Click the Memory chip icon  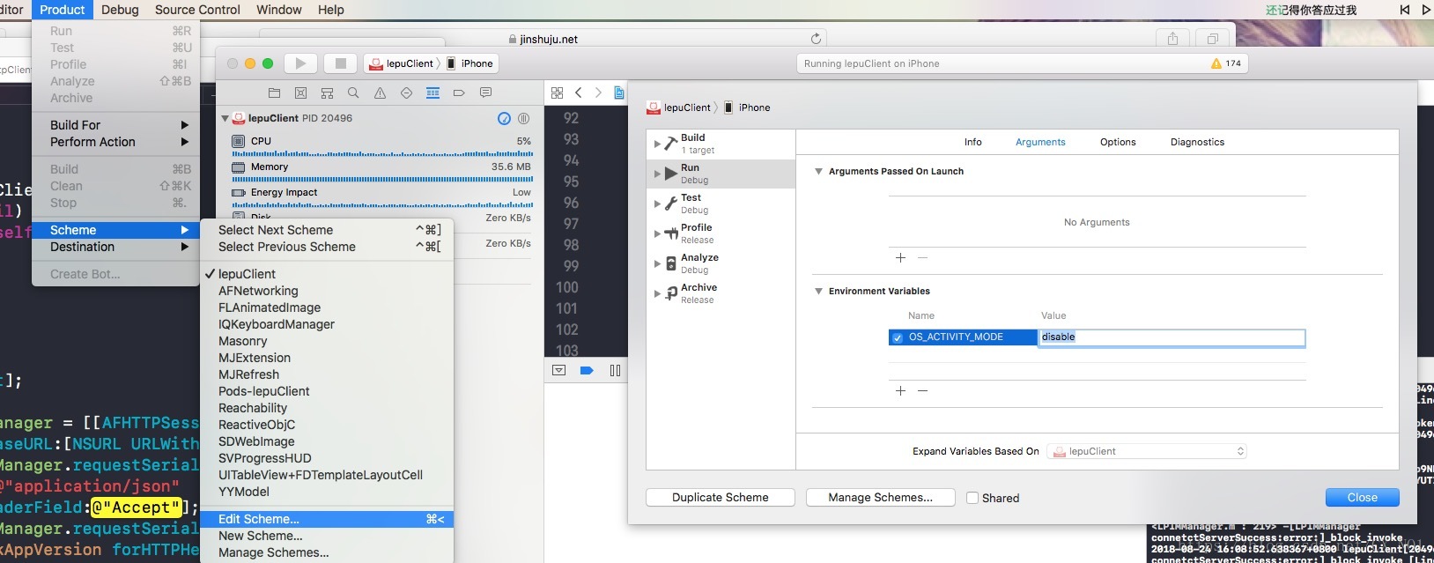[x=238, y=167]
